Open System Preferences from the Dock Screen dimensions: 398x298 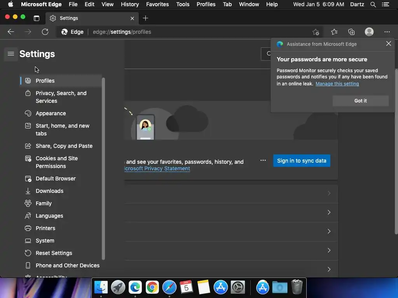coord(238,287)
